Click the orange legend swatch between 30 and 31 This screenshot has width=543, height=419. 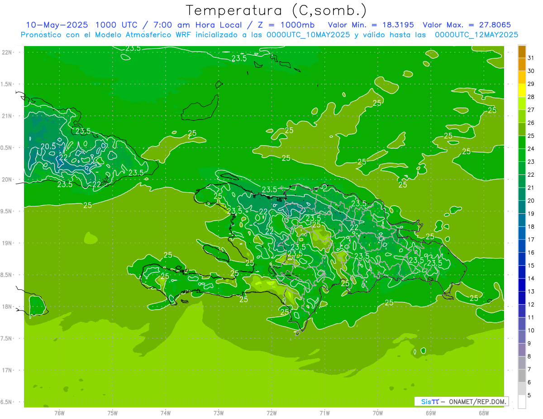(x=522, y=65)
